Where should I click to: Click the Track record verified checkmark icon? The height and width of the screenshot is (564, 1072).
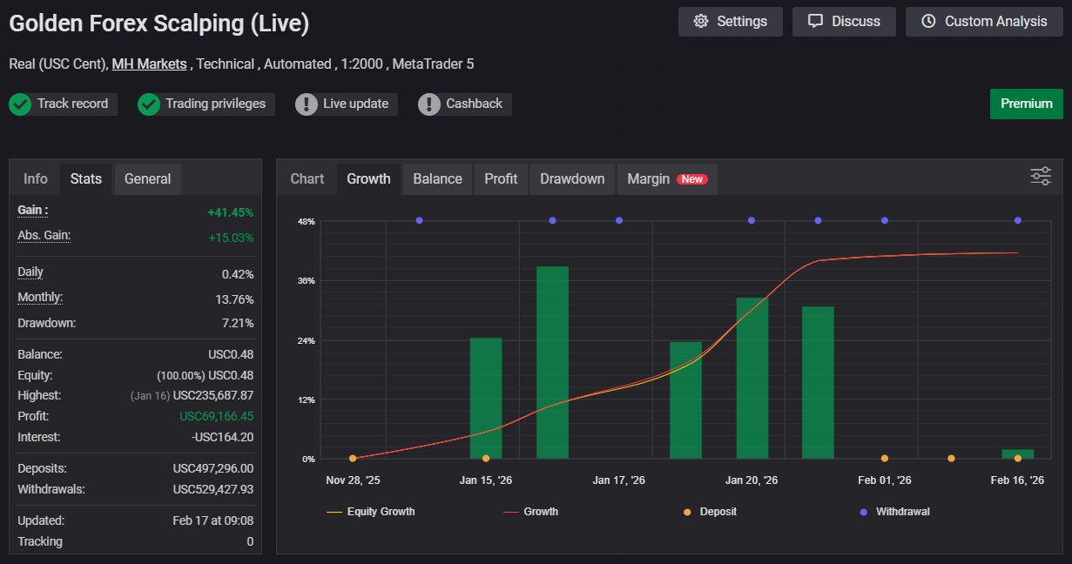tap(20, 104)
